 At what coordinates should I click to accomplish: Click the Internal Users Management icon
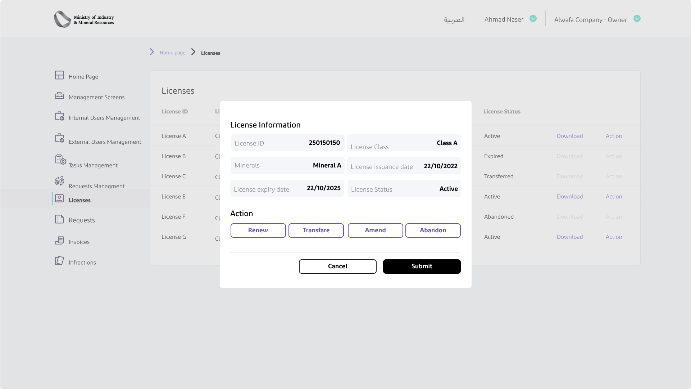coord(59,116)
